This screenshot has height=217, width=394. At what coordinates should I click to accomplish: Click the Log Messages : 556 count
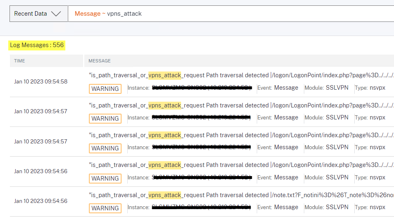point(37,45)
